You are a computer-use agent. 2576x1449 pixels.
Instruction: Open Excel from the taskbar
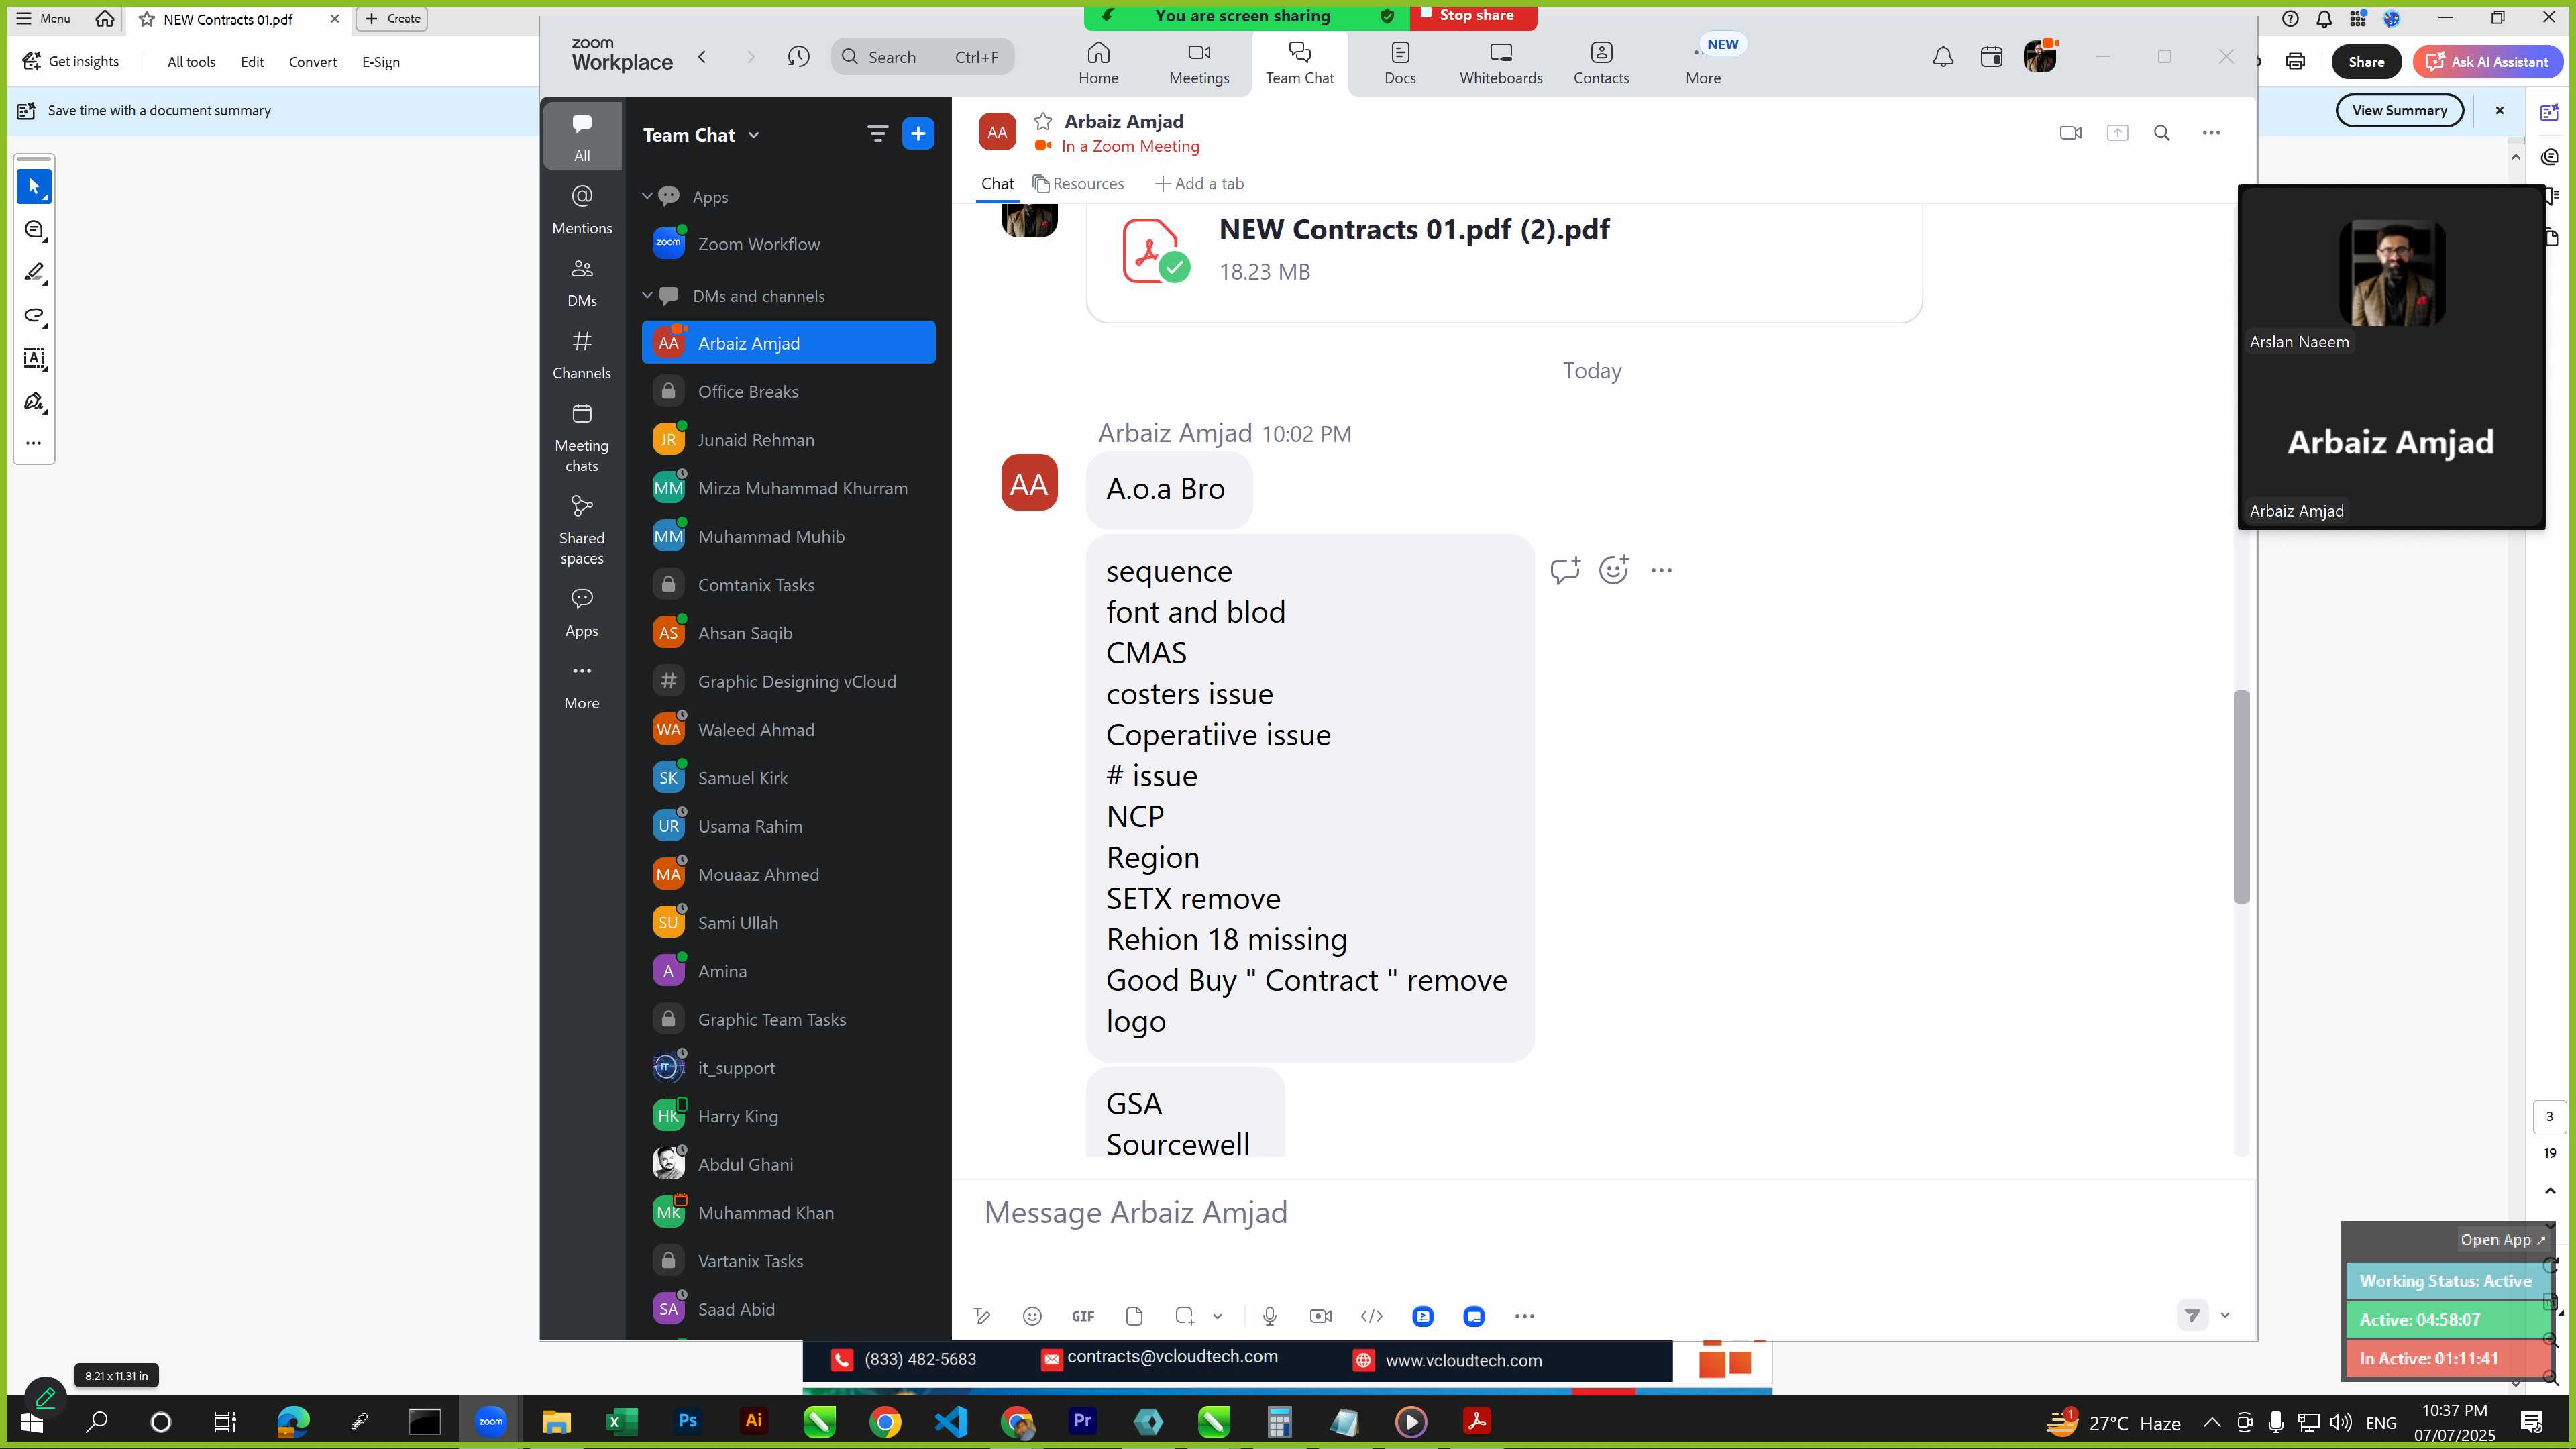tap(621, 1421)
